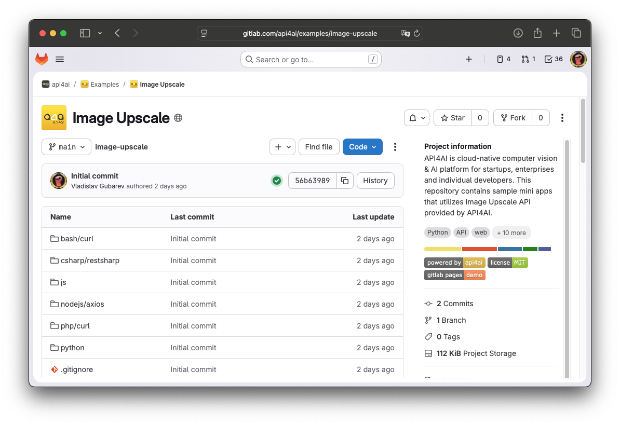Viewport: 620px width, 425px height.
Task: Fork the project
Action: (513, 118)
